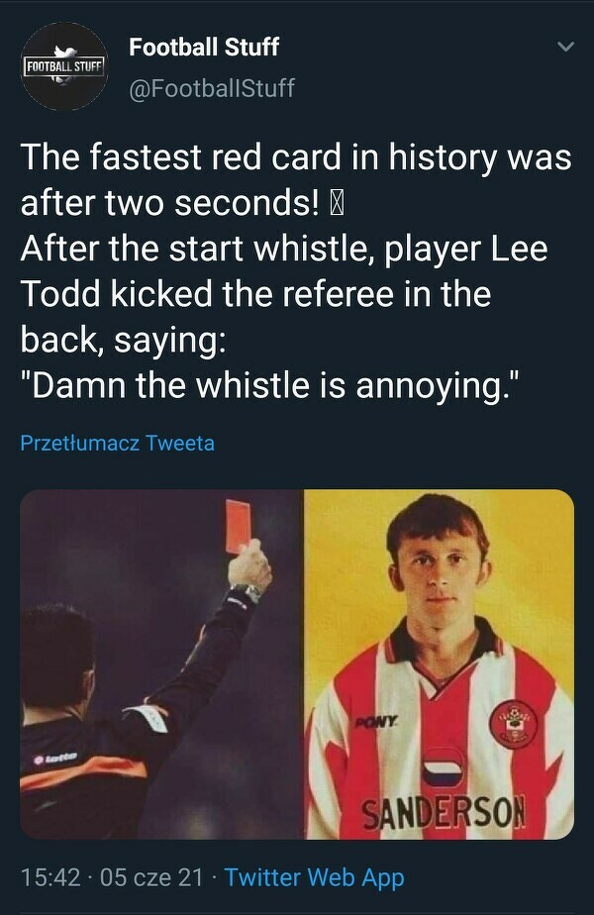
Task: Open the striped-jersey player photo
Action: point(439,663)
